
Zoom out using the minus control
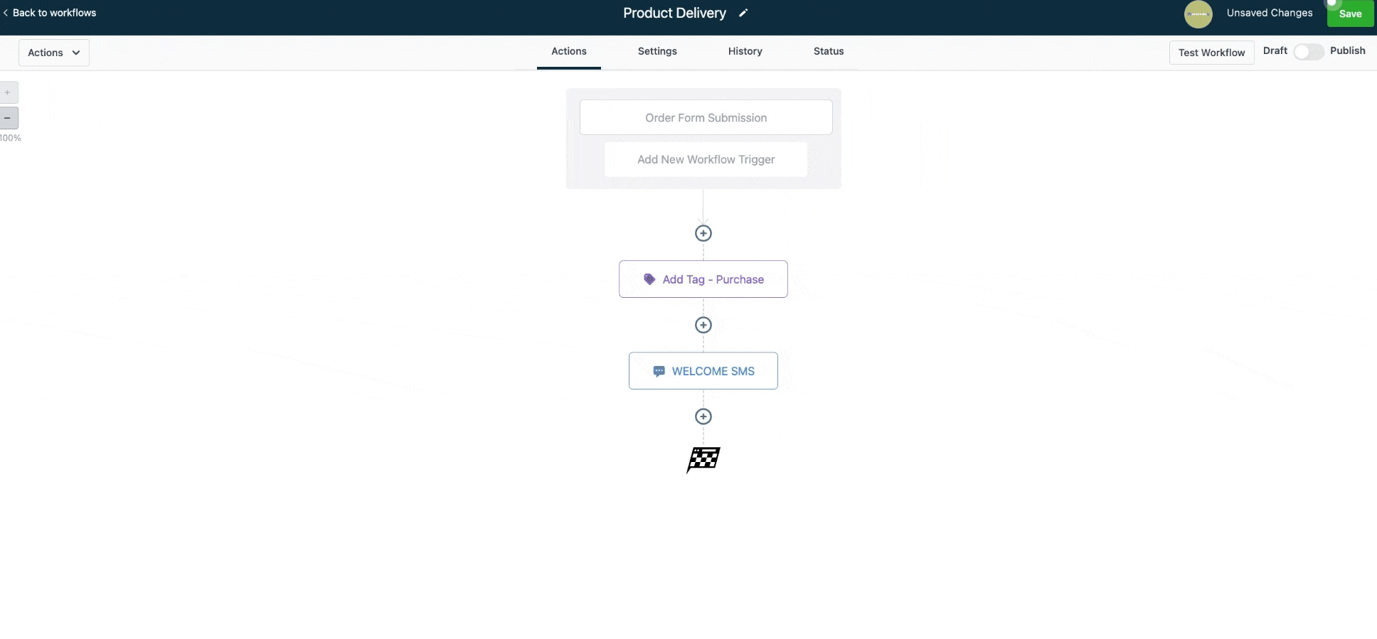(x=9, y=117)
